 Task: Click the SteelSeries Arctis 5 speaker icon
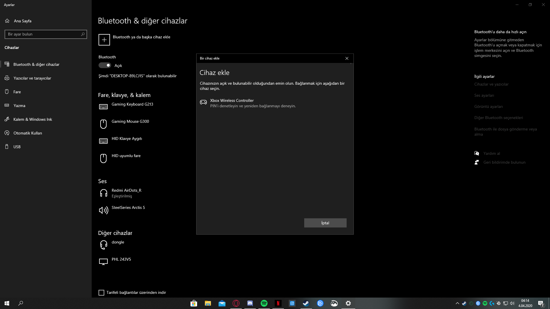103,210
